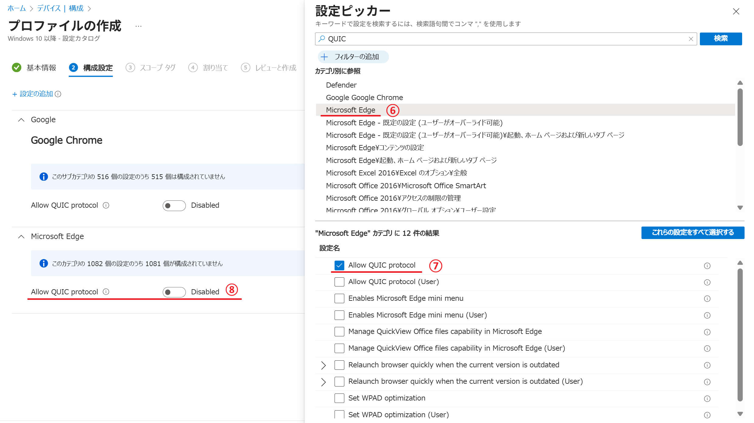Collapse the Microsoft Edge section chevron

pyautogui.click(x=21, y=237)
